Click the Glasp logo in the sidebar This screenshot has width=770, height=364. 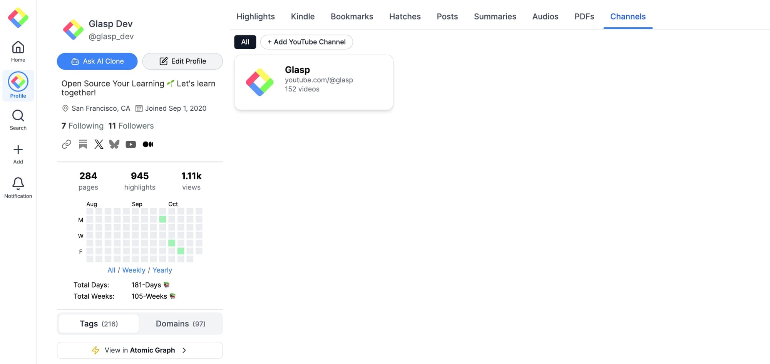point(18,18)
